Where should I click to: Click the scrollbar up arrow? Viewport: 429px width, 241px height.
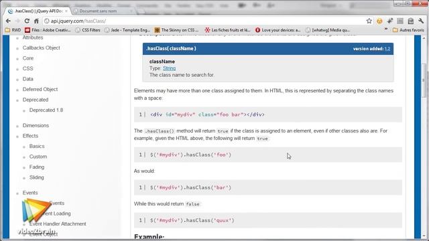[424, 38]
